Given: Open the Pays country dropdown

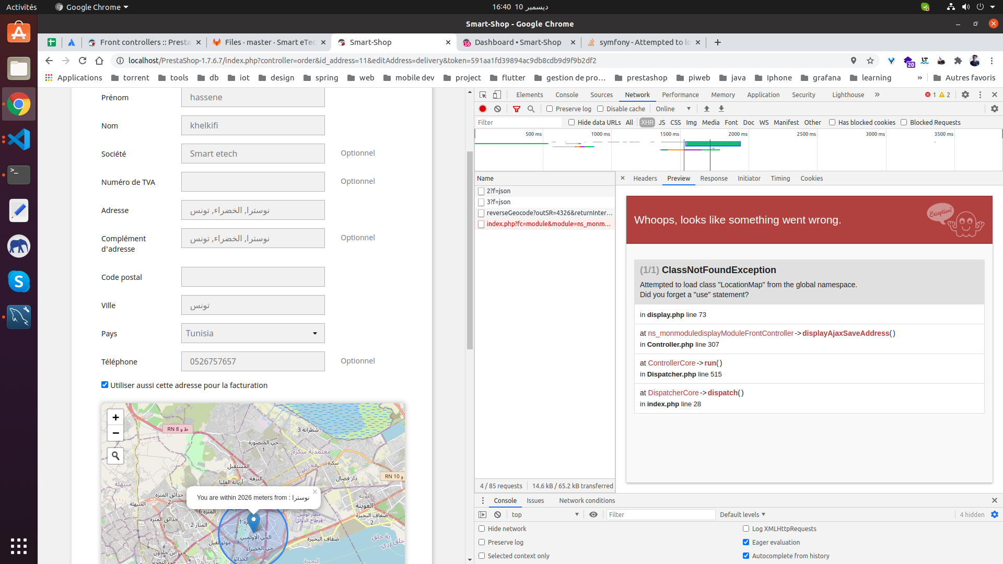Looking at the screenshot, I should click(x=253, y=333).
